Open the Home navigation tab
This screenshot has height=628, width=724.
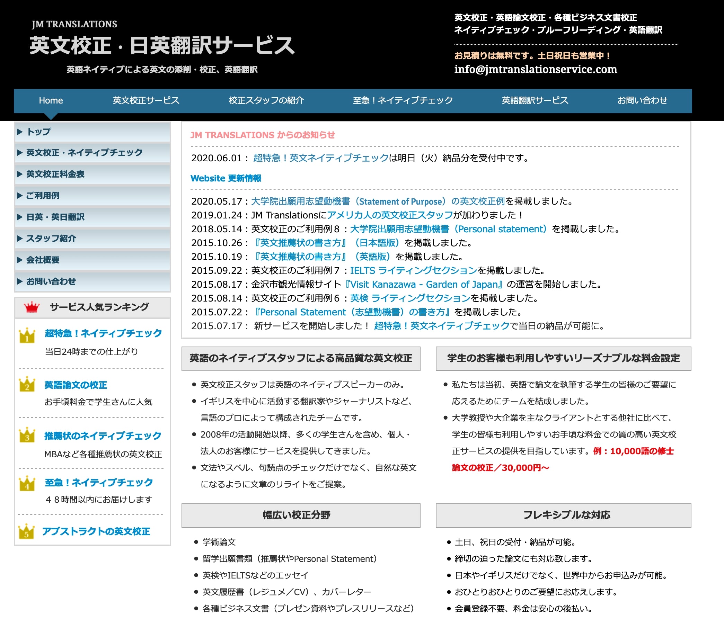click(51, 101)
